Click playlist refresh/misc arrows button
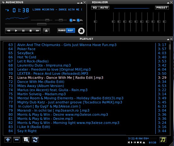The image size is (174, 146). (35, 140)
